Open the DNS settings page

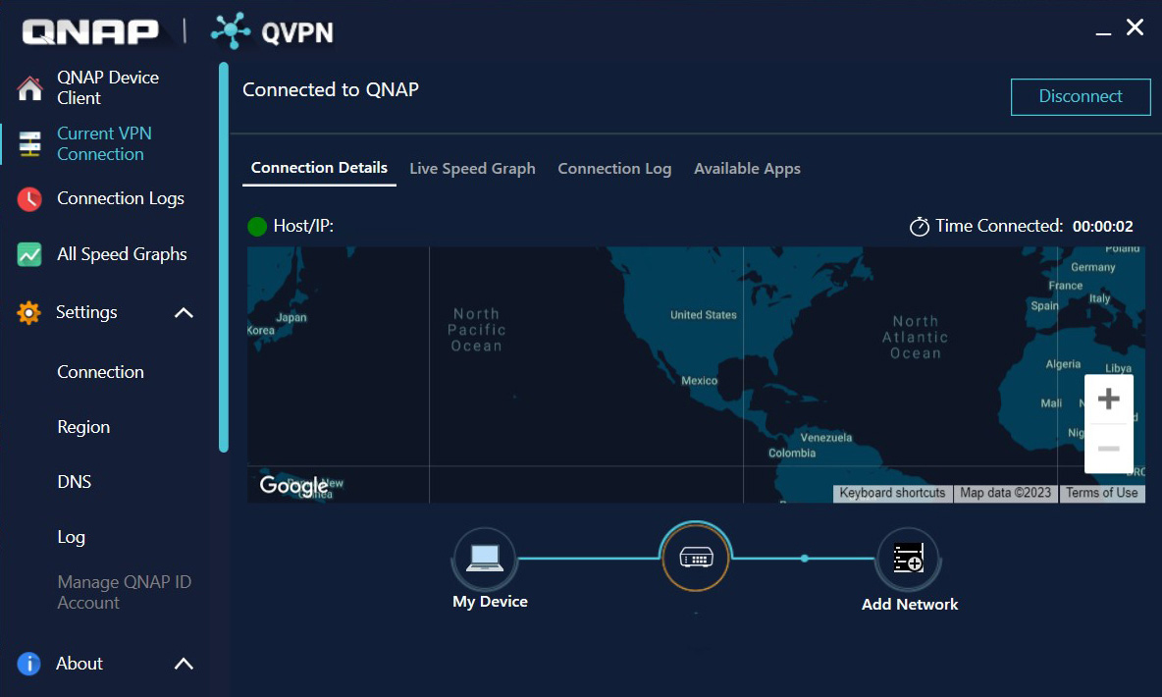point(75,482)
